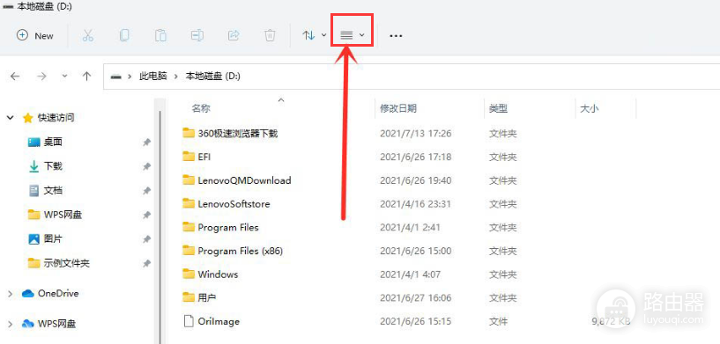Click the Copy toolbar icon

[124, 35]
